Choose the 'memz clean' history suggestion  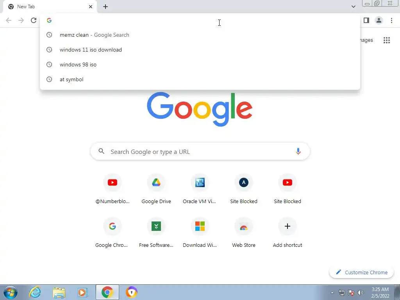click(x=200, y=35)
